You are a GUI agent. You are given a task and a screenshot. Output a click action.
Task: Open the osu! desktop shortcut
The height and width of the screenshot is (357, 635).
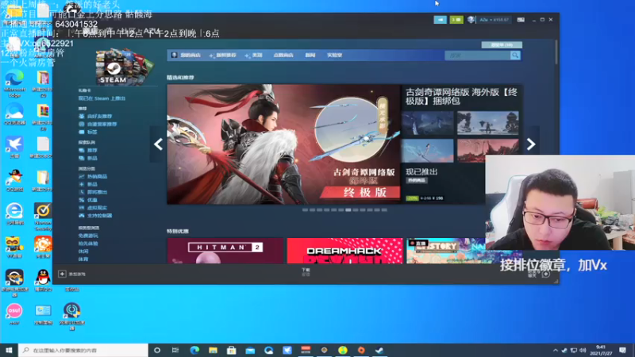point(14,314)
